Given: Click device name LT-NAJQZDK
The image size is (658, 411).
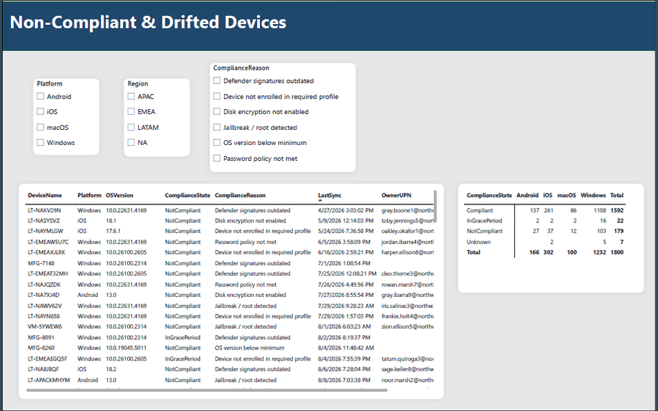Looking at the screenshot, I should [x=44, y=285].
